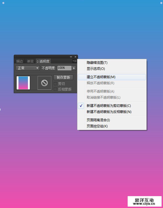The width and height of the screenshot is (163, 208).
Task: Toggle the 剪切 checkbox
Action: coord(55,84)
